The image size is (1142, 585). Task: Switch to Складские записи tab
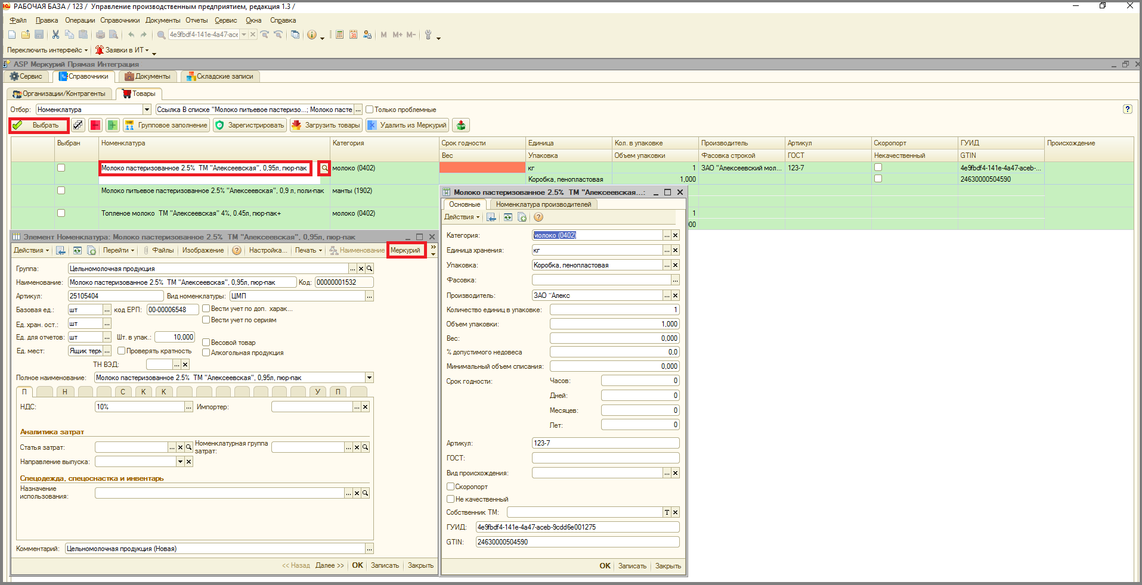[x=220, y=76]
